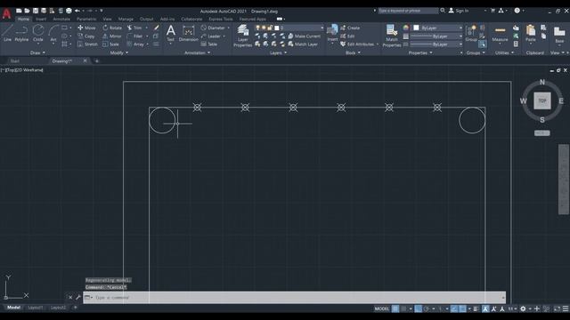The image size is (570, 320).
Task: Expand the Layers panel
Action: 278,53
